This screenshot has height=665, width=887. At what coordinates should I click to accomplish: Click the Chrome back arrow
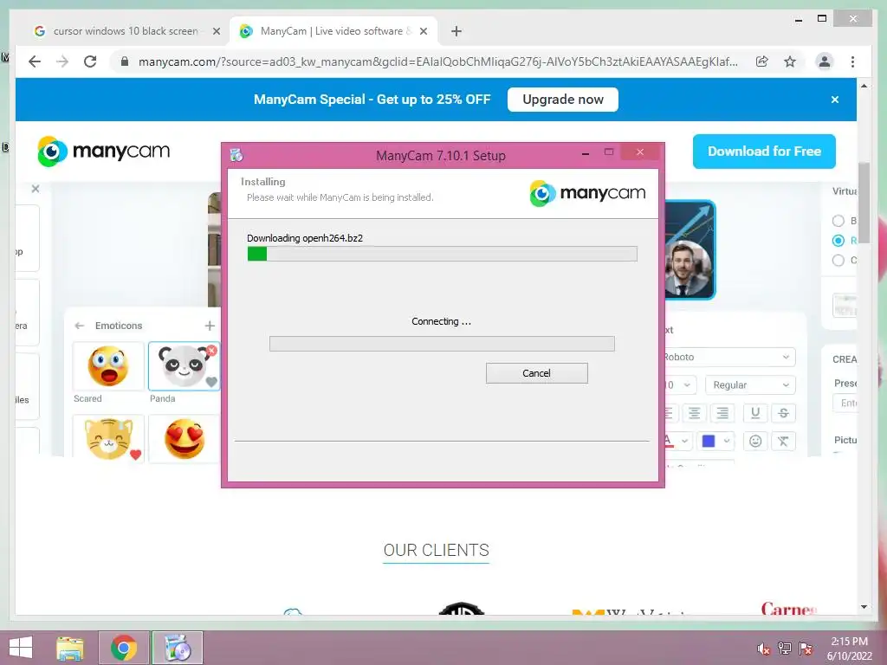pyautogui.click(x=35, y=61)
